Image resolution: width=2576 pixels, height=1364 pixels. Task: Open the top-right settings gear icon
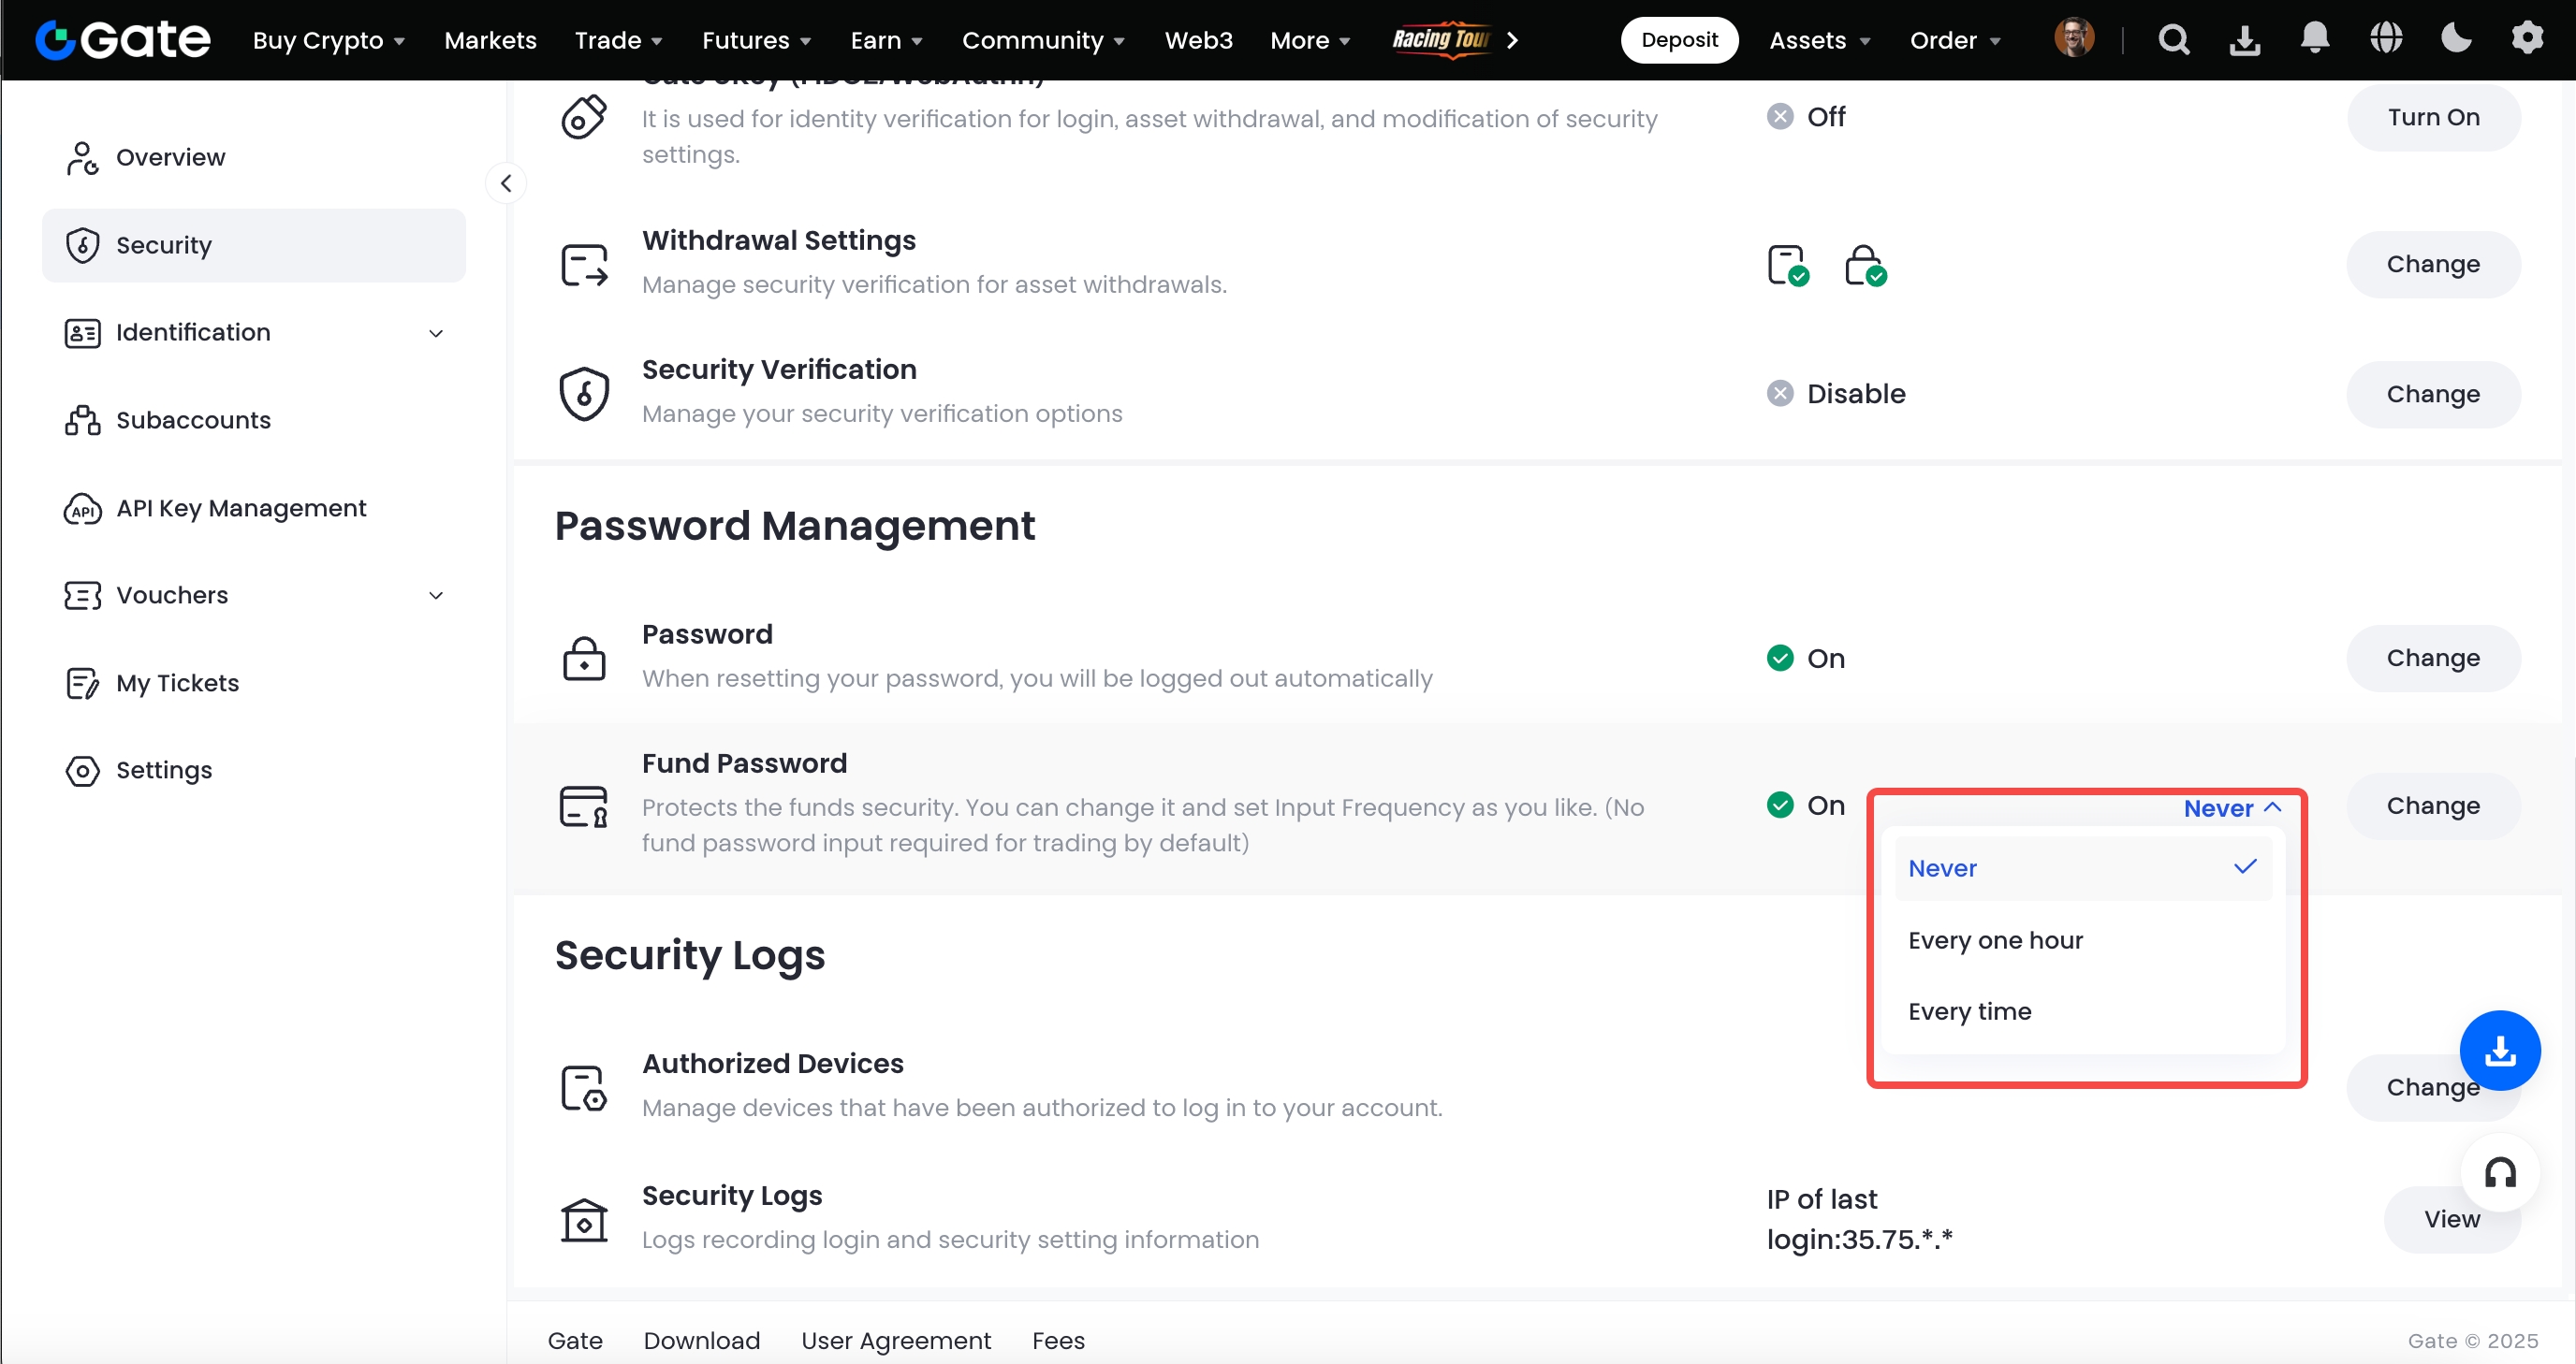pos(2527,39)
